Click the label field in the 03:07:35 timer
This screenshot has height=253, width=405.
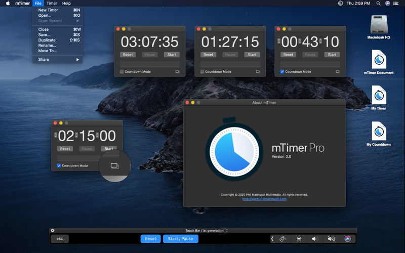coord(150,64)
